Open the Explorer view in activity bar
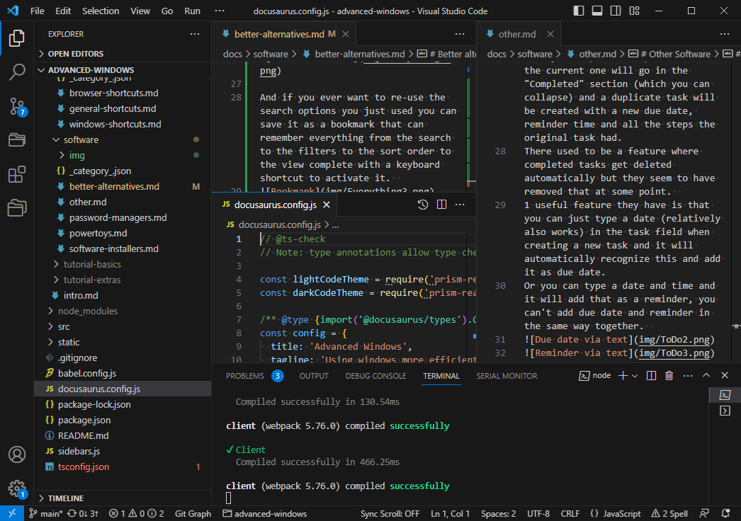This screenshot has height=521, width=741. pos(16,38)
